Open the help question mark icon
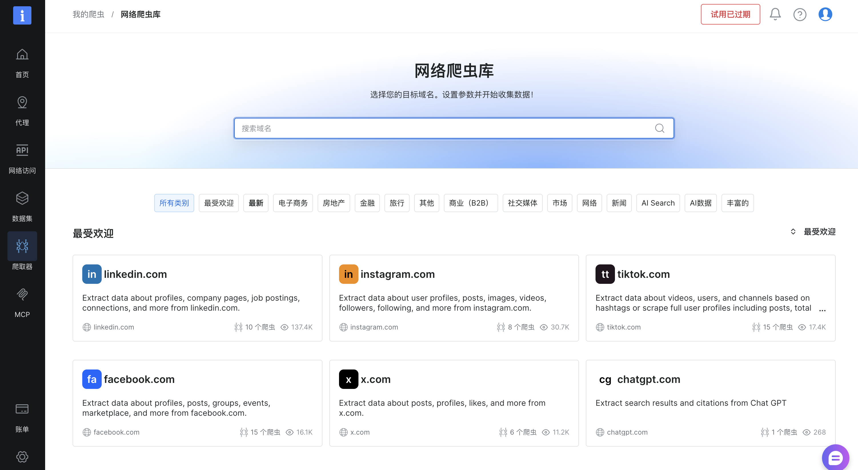This screenshot has width=858, height=470. (799, 14)
